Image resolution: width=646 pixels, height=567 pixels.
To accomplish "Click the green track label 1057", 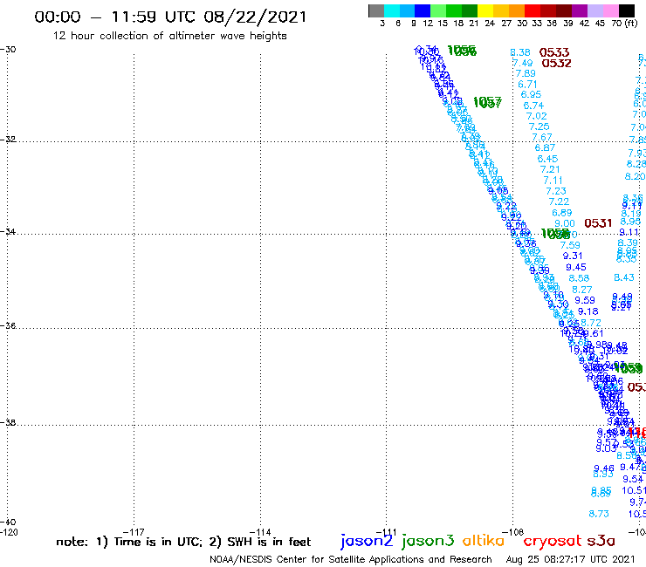I will (487, 102).
